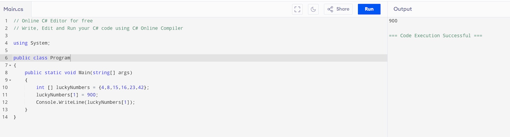510x137 pixels.
Task: Click 'public class Program' highlighted line
Action: pyautogui.click(x=41, y=58)
